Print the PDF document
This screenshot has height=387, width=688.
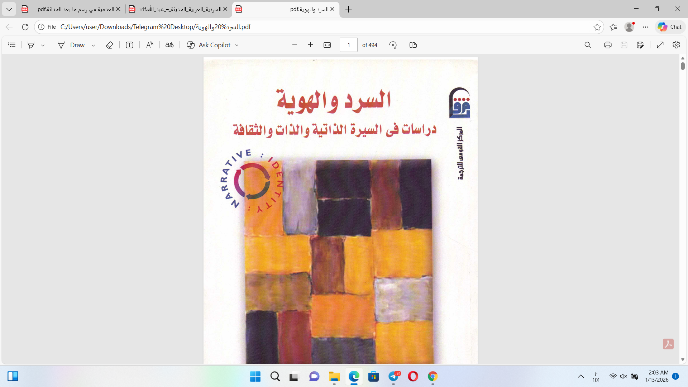[x=608, y=45]
